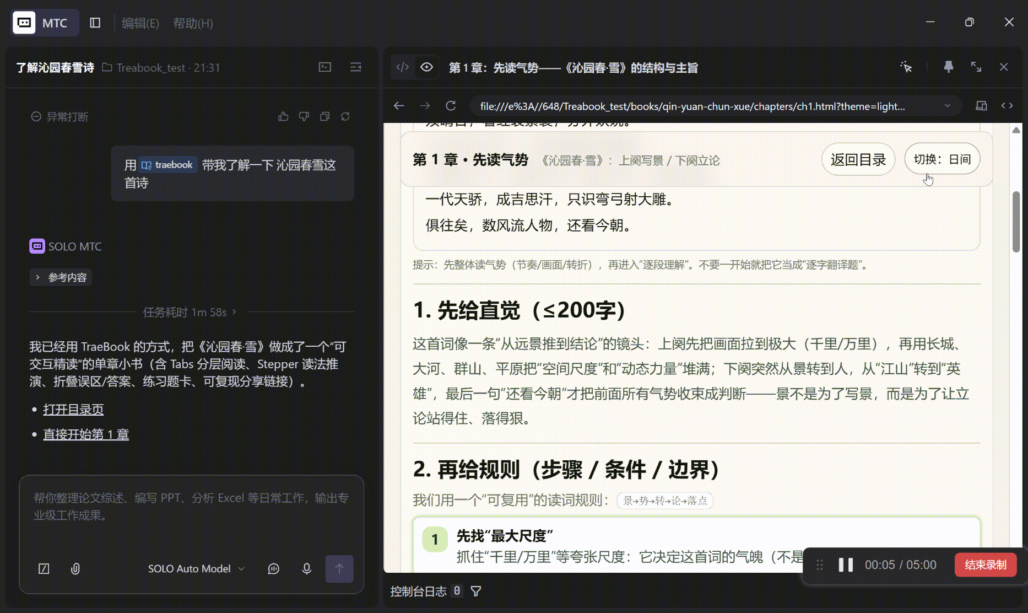Viewport: 1028px width, 613px height.
Task: Click the 1. 先给直觉 heading
Action: pos(520,310)
